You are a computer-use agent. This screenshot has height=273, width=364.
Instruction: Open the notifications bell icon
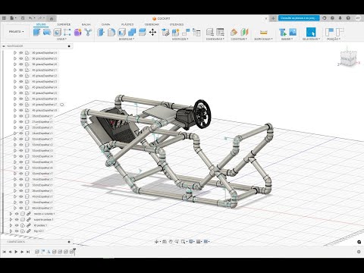pyautogui.click(x=340, y=18)
